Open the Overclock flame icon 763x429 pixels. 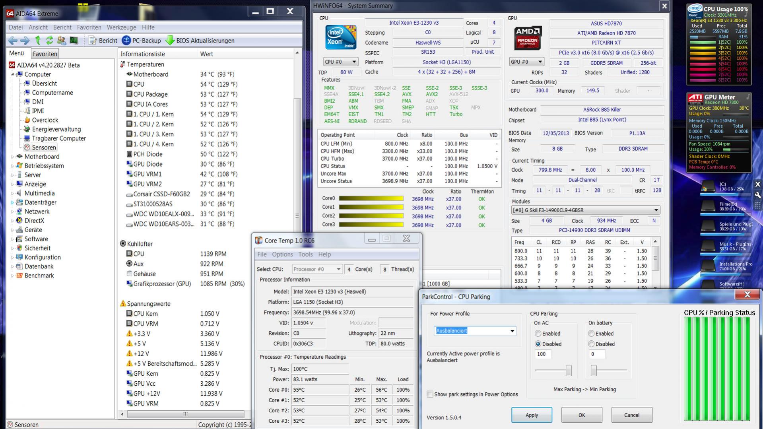(x=27, y=120)
